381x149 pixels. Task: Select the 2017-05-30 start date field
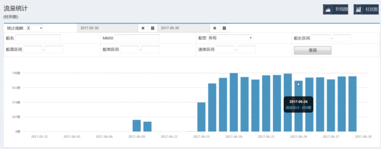pos(107,28)
